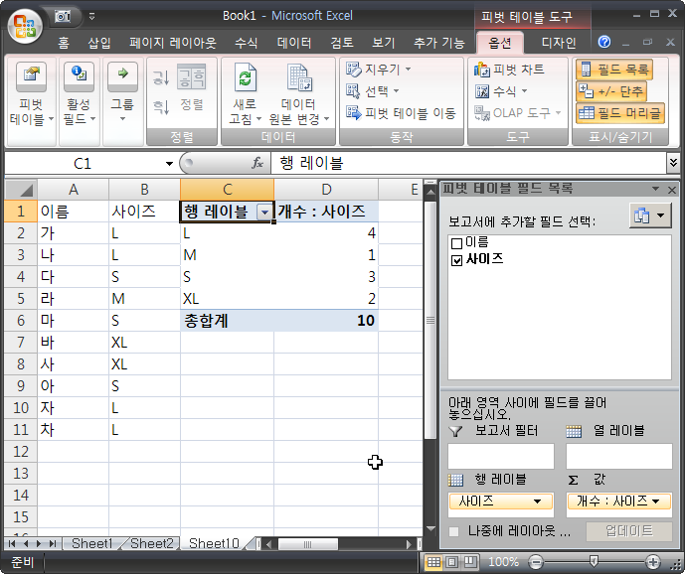Open the grayed-out OLAP tools (OLAP 도구) menu
Screen dimensions: 685x574
[x=518, y=113]
